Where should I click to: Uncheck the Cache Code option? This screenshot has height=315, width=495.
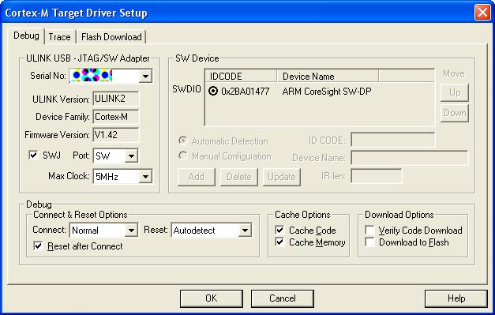[x=279, y=230]
